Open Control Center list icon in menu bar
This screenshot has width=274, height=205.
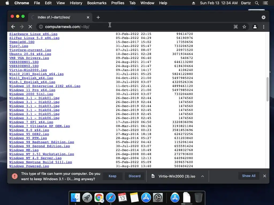pyautogui.click(x=265, y=3)
